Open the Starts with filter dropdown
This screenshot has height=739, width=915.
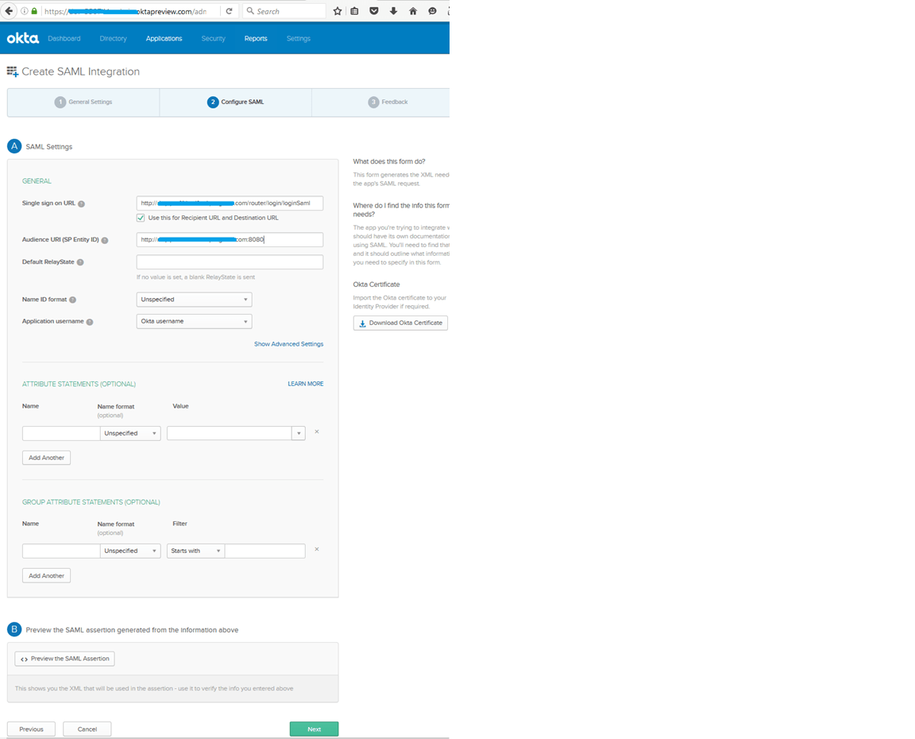[195, 551]
